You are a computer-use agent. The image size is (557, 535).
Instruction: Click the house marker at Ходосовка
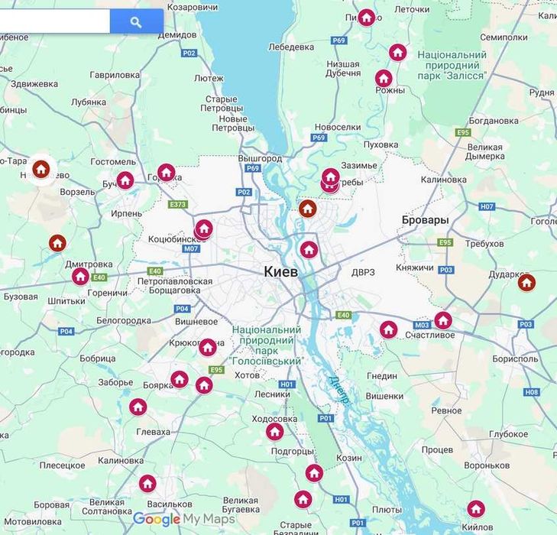click(274, 432)
